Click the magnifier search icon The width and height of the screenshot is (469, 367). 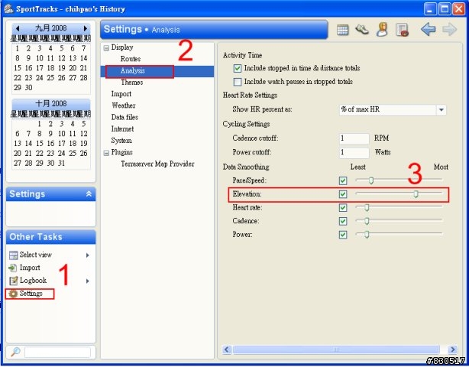[15, 352]
